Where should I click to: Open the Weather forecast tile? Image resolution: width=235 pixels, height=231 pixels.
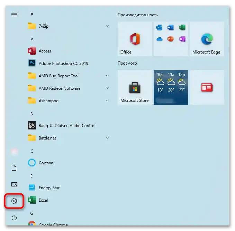pos(171,87)
